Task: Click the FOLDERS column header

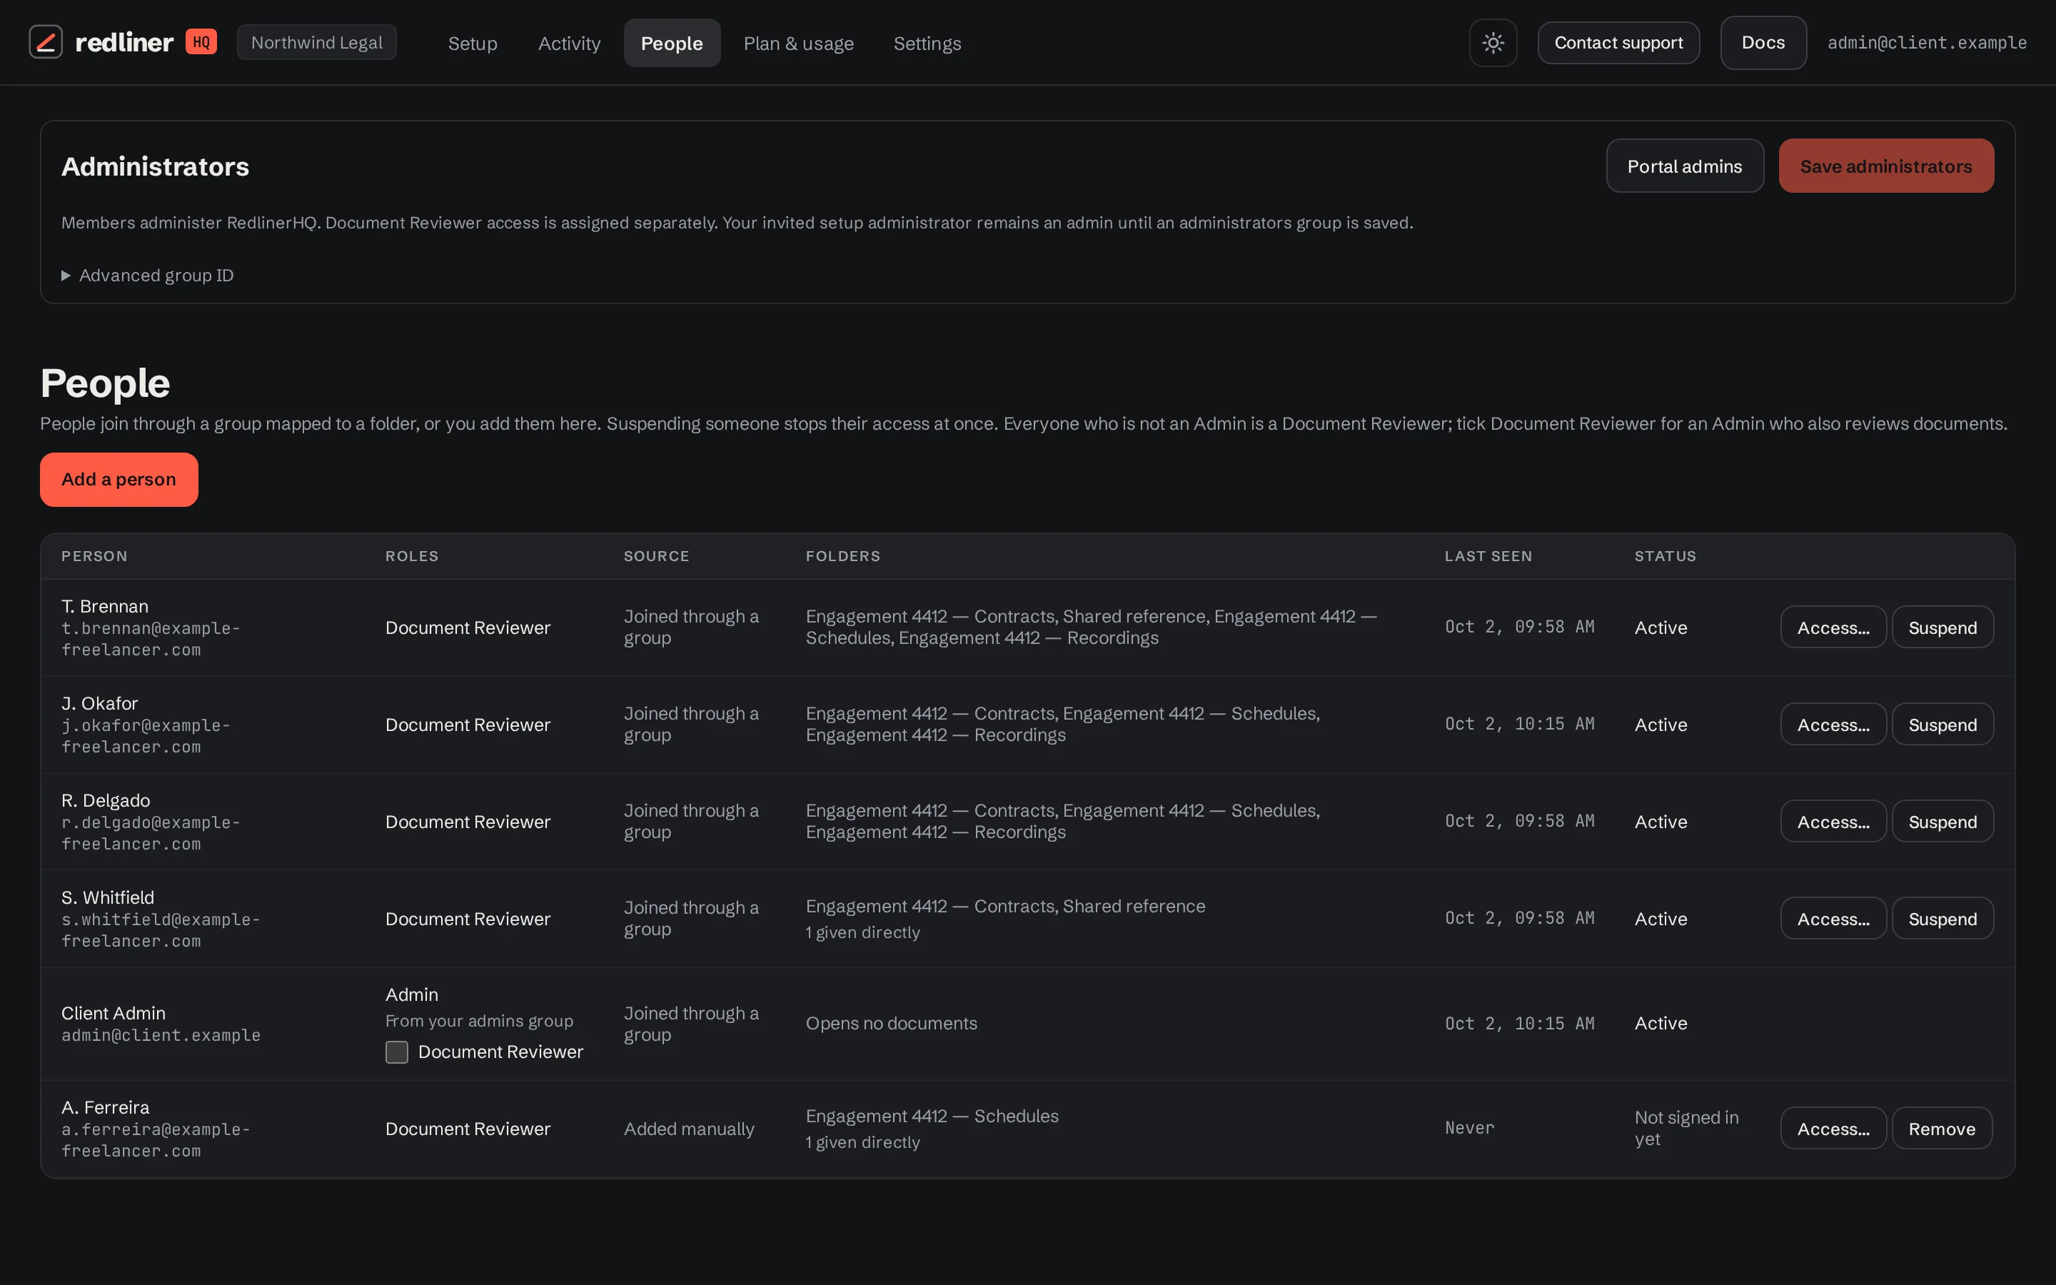Action: (x=843, y=556)
